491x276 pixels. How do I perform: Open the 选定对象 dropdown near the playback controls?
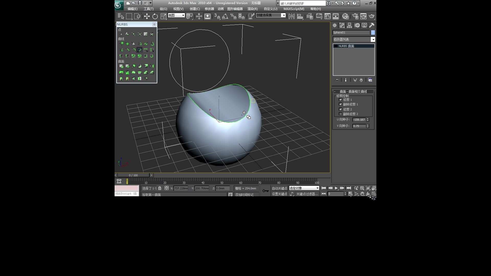coord(317,188)
